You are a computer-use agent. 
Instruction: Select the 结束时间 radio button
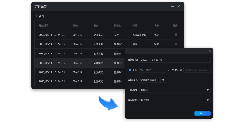tap(169, 70)
